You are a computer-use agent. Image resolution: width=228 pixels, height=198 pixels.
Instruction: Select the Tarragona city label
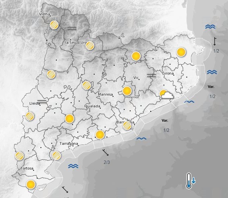69,143
